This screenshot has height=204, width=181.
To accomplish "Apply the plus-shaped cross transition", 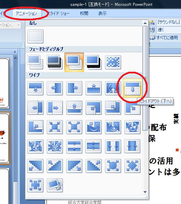I will point(35,185).
